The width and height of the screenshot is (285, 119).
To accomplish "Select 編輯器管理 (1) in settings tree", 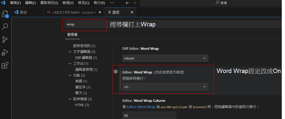I will (86, 69).
